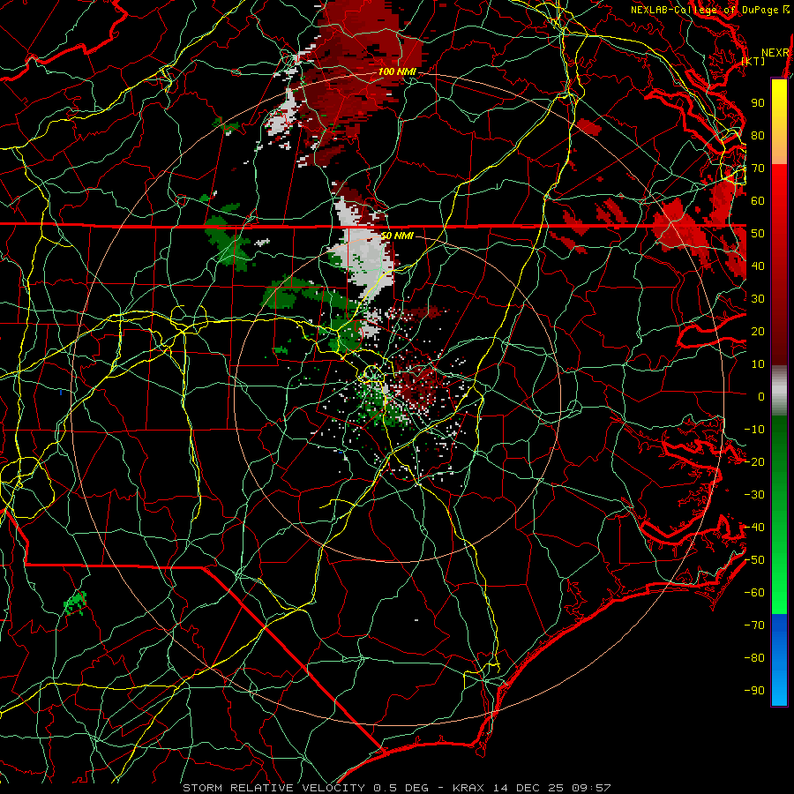This screenshot has width=794, height=794.
Task: Click the positive 30 scale label
Action: tap(758, 299)
